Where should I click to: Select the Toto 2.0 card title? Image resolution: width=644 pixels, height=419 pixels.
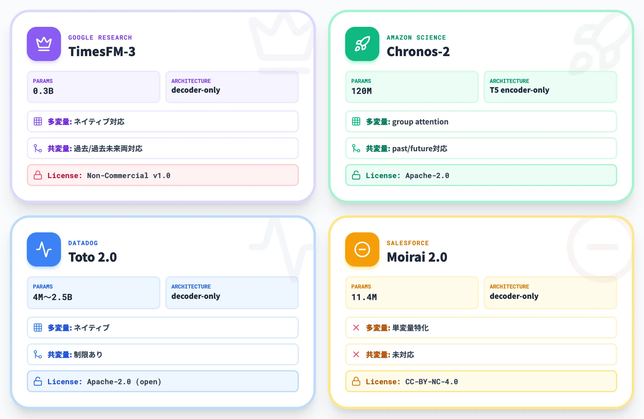coord(92,257)
